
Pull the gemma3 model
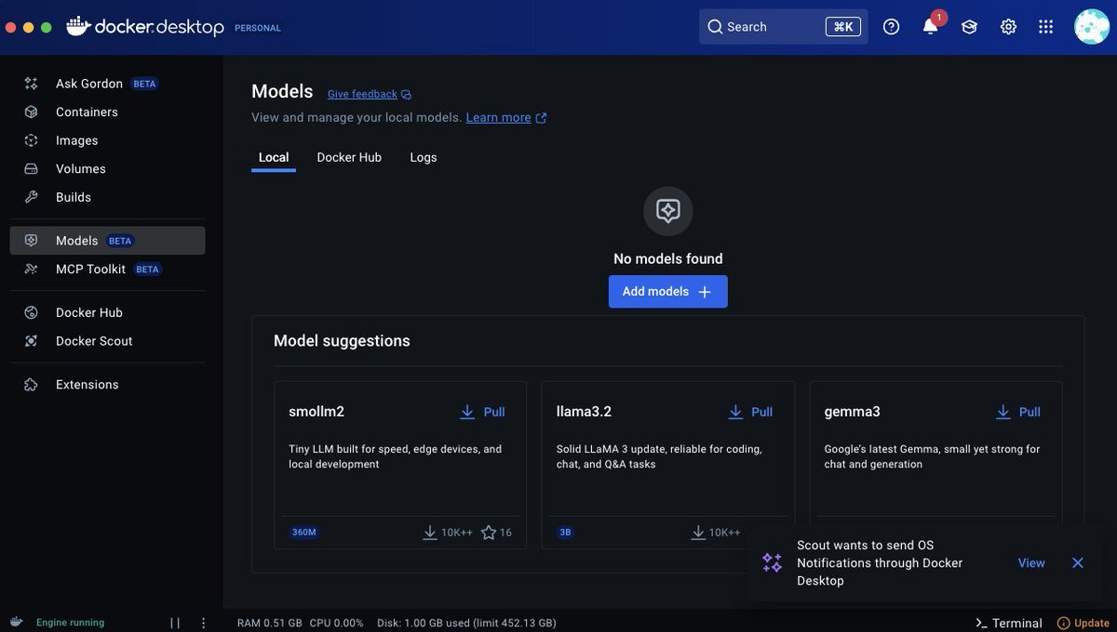(1017, 412)
